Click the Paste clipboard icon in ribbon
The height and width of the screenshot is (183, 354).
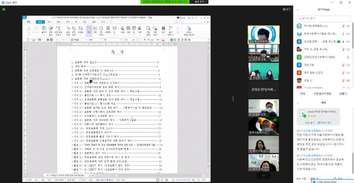44,28
